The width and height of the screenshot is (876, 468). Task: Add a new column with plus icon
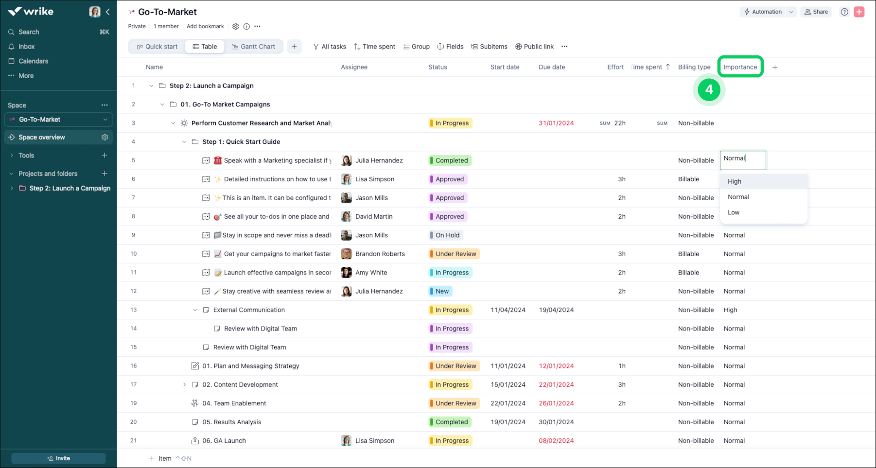click(x=775, y=67)
